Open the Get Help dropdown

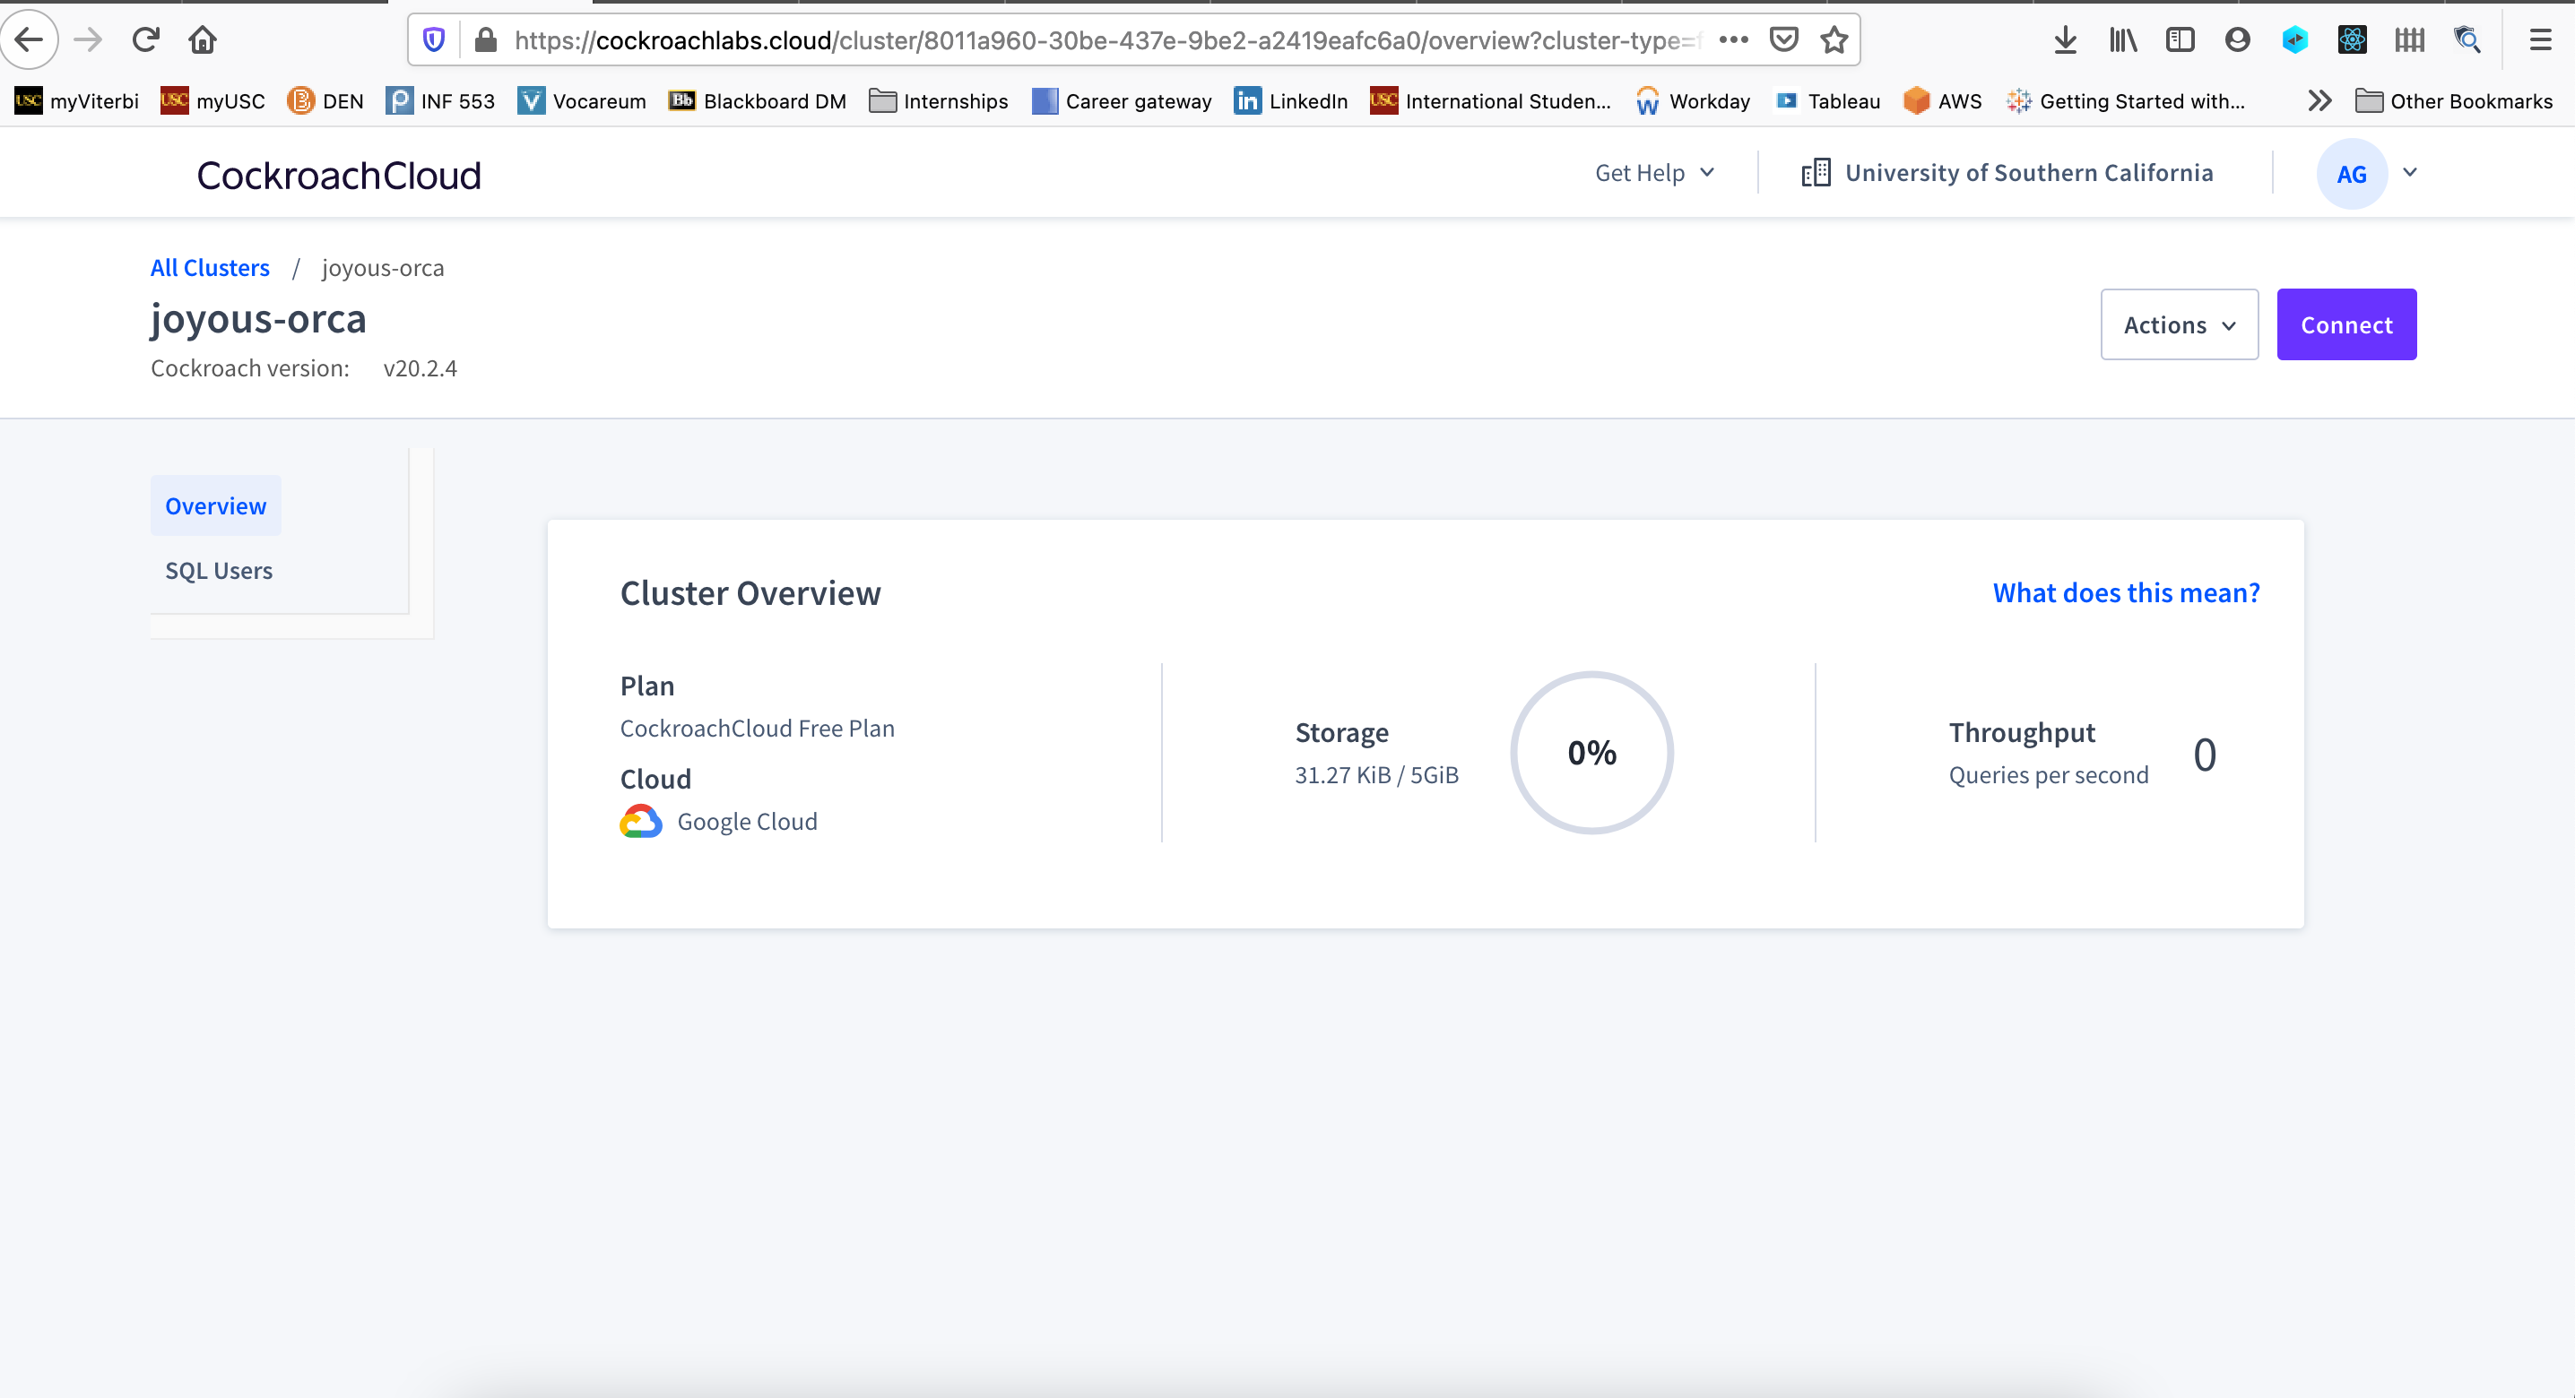tap(1654, 173)
